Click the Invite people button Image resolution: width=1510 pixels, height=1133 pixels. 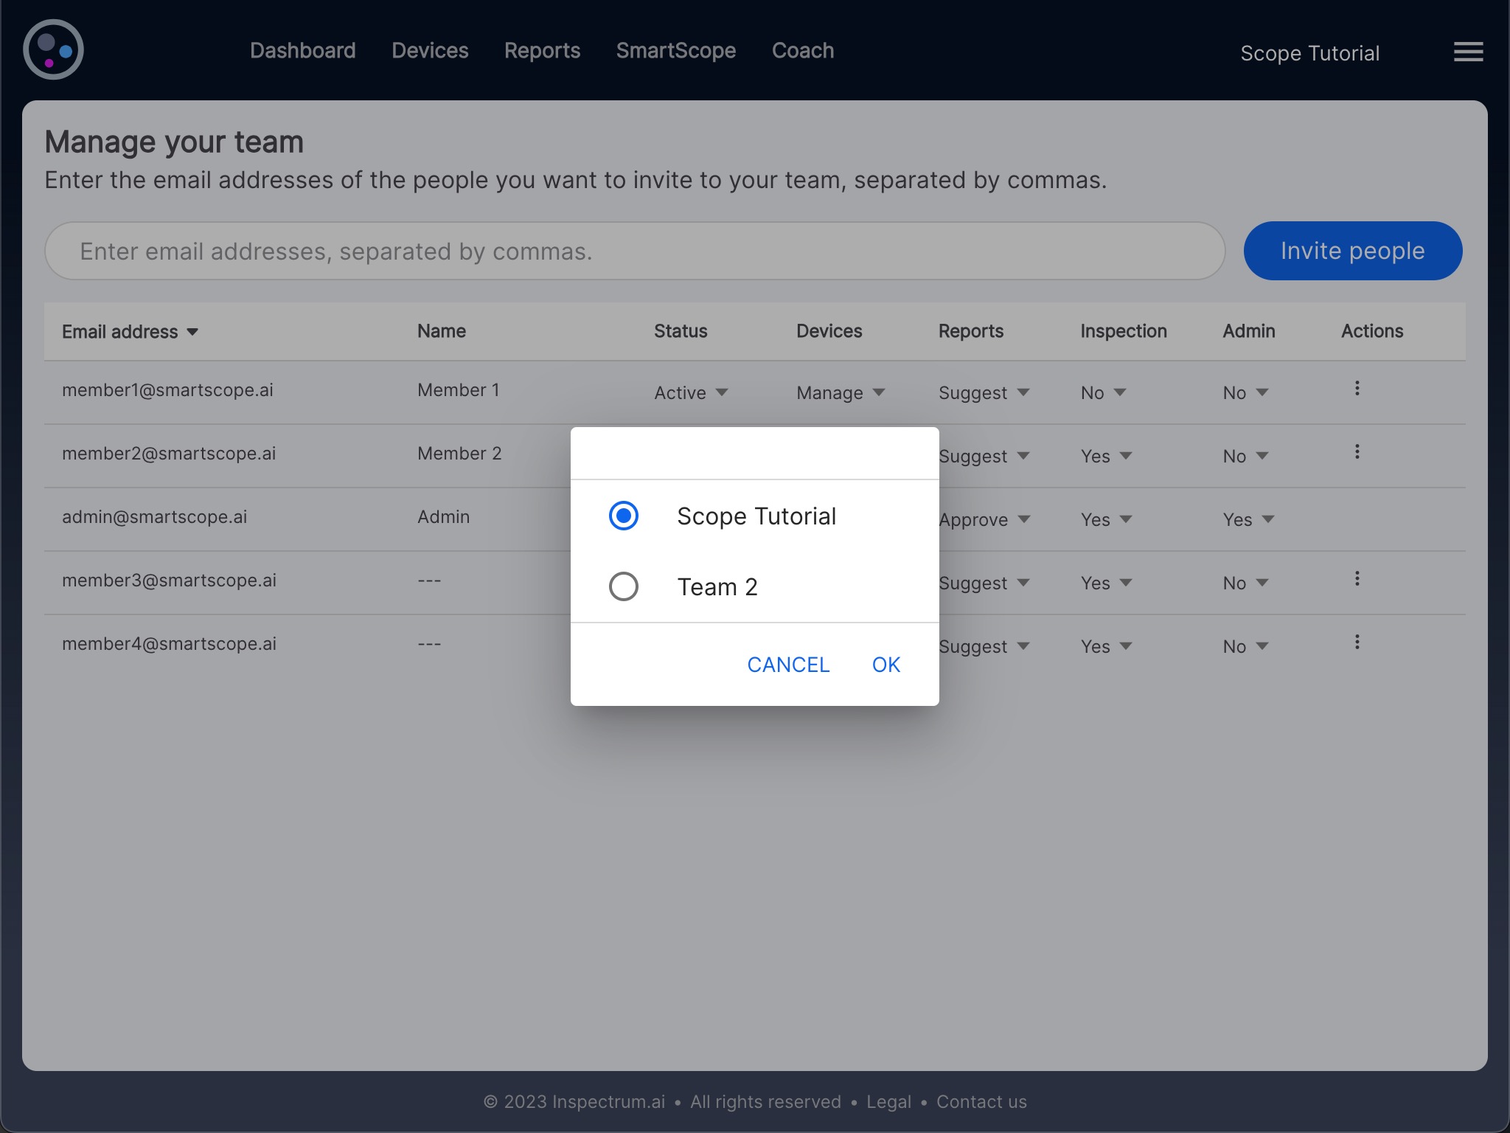[1352, 251]
